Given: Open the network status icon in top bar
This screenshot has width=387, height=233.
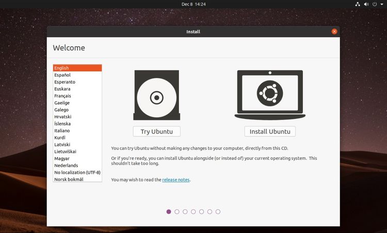Looking at the screenshot, I should (358, 4).
